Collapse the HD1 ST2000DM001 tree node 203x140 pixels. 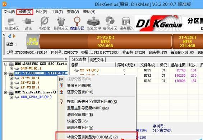[x=6, y=73]
